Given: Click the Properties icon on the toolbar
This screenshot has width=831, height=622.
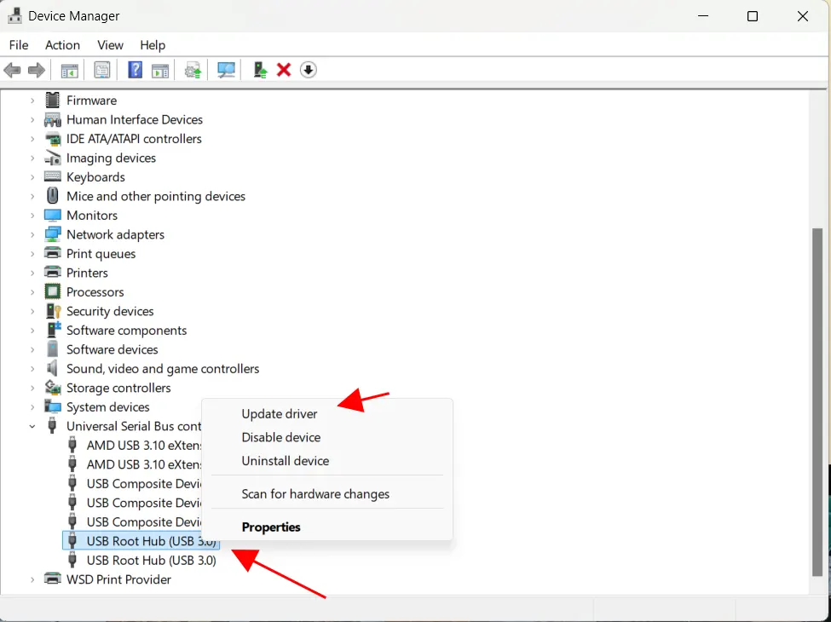Looking at the screenshot, I should click(x=101, y=69).
